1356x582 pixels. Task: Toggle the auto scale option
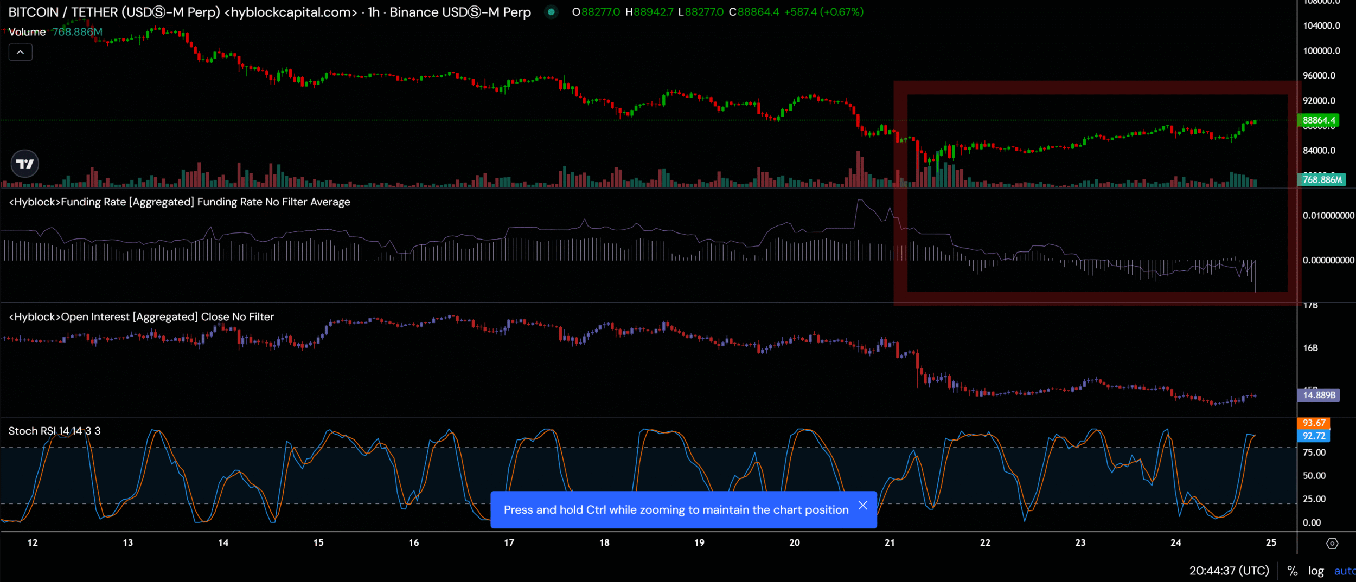tap(1344, 571)
